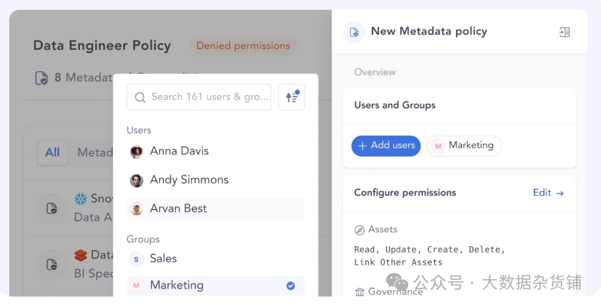Image resolution: width=601 pixels, height=307 pixels.
Task: Select Andy Simmons from users list
Action: click(189, 180)
